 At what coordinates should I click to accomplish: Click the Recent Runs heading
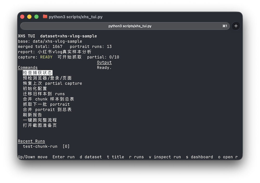click(x=31, y=141)
